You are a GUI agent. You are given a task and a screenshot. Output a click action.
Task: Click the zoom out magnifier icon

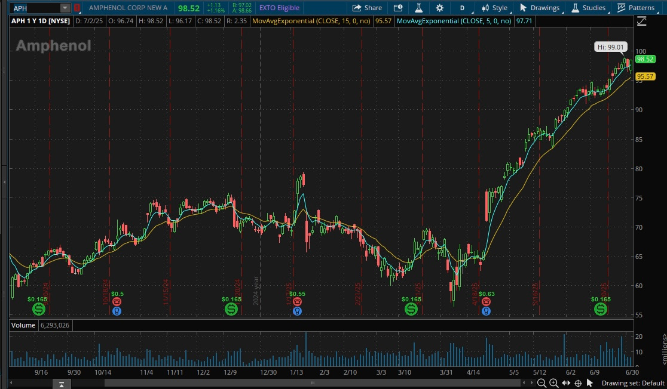(x=541, y=383)
